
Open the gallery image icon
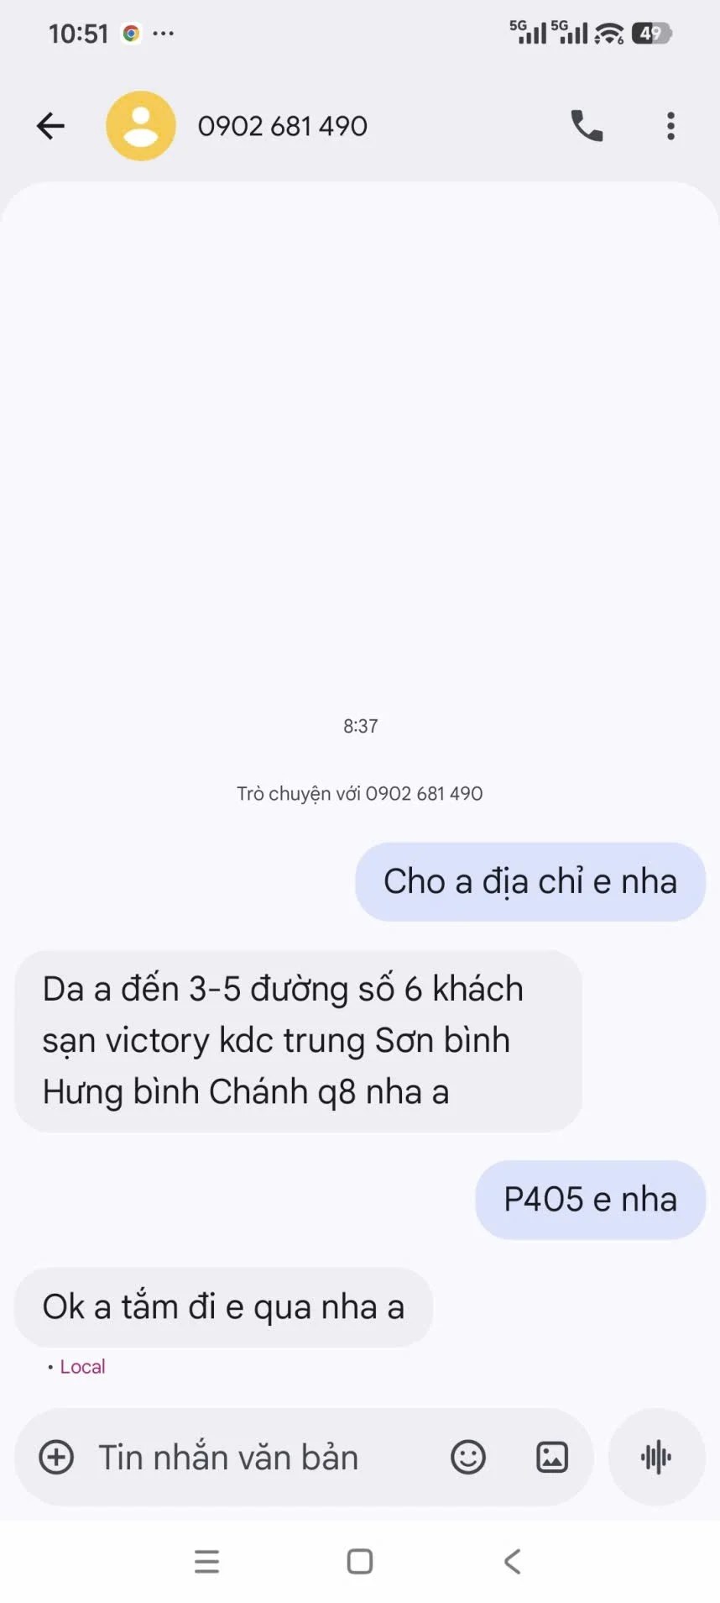click(x=552, y=1457)
